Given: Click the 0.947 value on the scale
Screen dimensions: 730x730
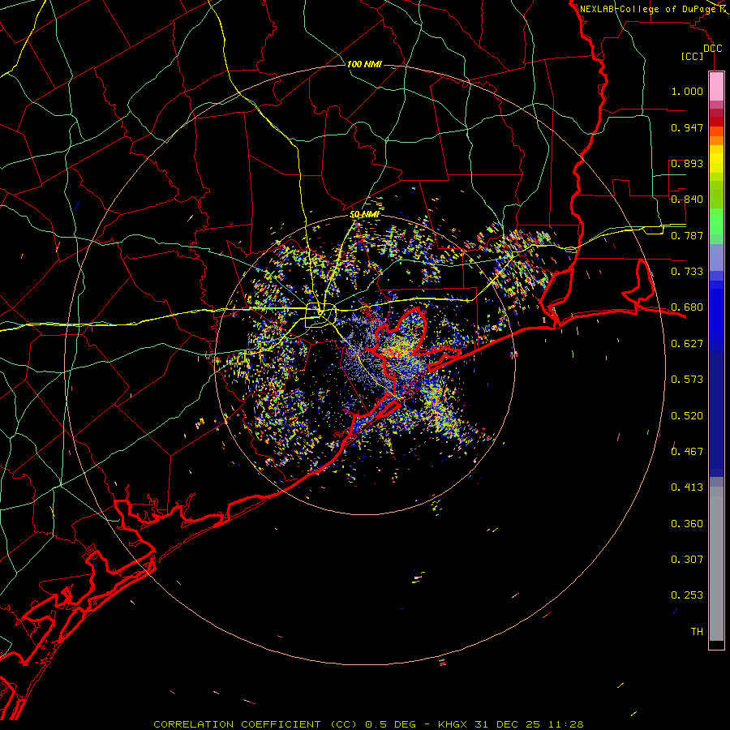Looking at the screenshot, I should point(687,127).
